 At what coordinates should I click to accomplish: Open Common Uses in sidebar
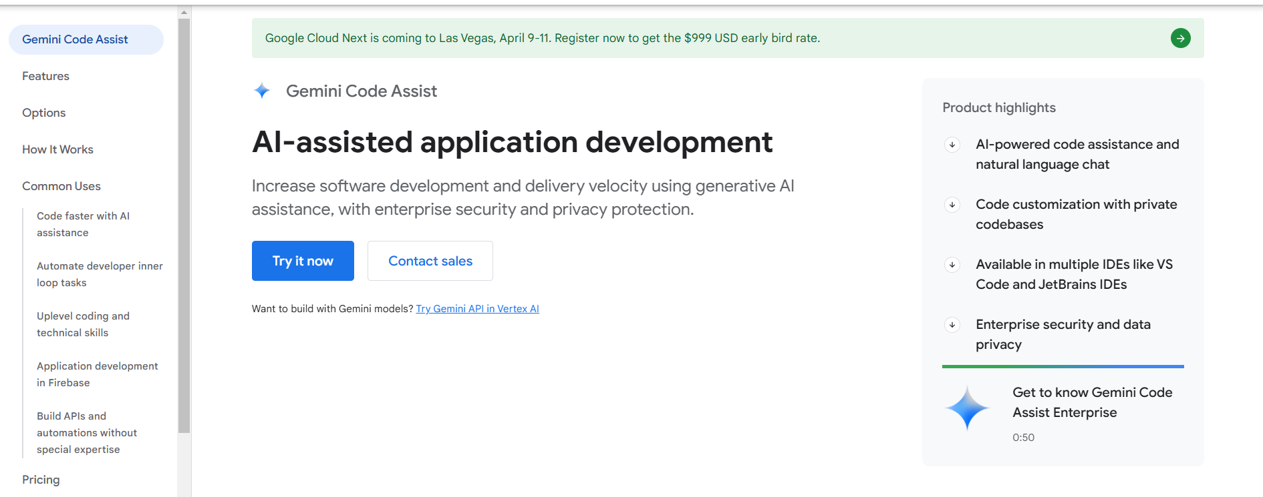[61, 186]
